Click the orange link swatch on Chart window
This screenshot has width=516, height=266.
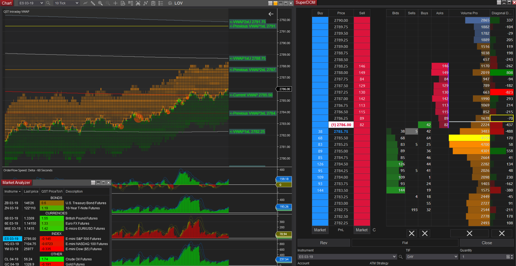pyautogui.click(x=275, y=3)
